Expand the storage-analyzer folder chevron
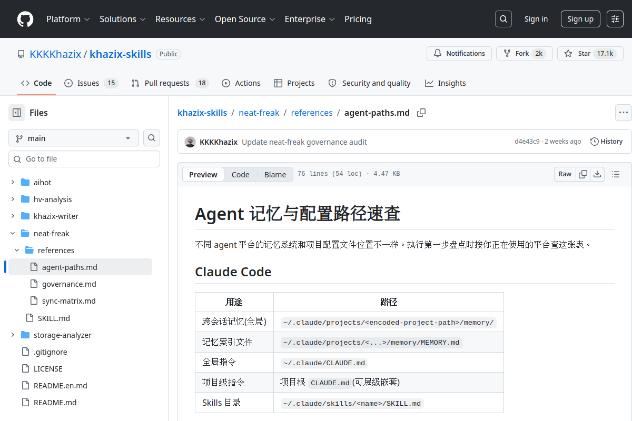632x421 pixels. tap(13, 335)
